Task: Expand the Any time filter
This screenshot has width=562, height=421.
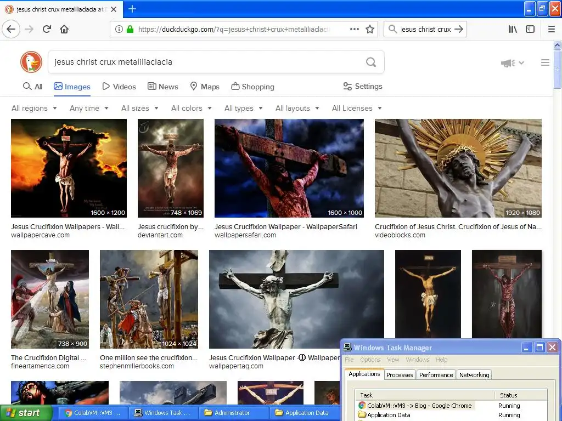Action: [x=89, y=108]
